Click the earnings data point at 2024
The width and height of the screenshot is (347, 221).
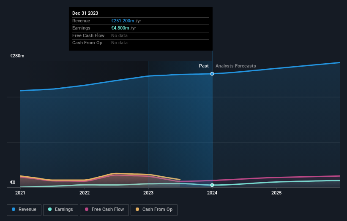pyautogui.click(x=212, y=185)
